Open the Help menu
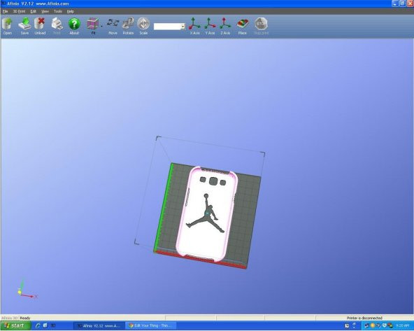The image size is (414, 331). (70, 11)
